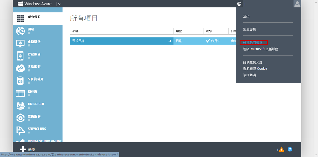Open the blue help question icon
Screen dimensions: 318x157
[x=290, y=150]
